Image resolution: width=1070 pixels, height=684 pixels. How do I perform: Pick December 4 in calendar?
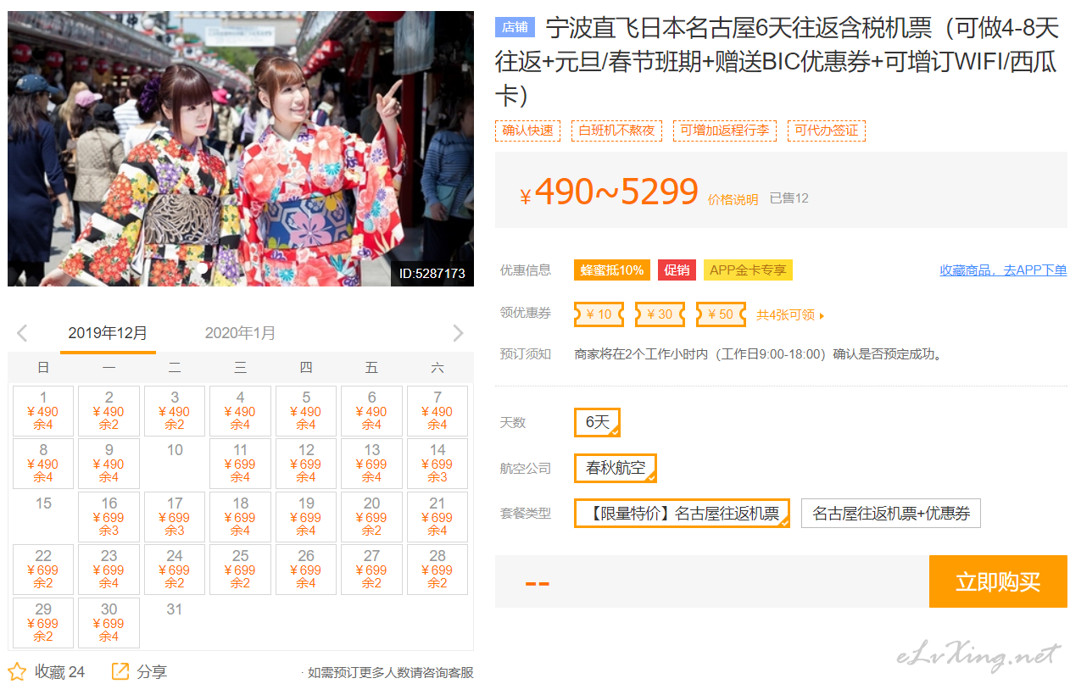point(240,411)
